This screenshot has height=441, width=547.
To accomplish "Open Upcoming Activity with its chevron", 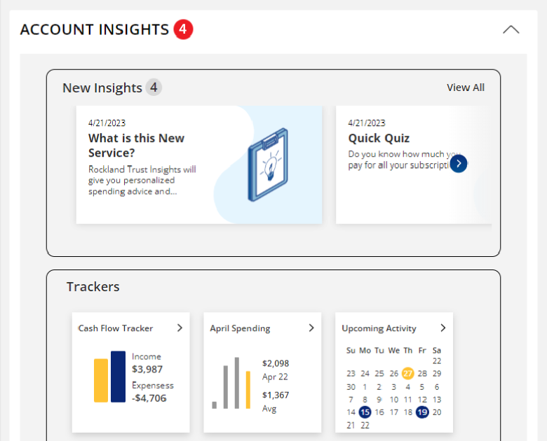I will coord(443,328).
